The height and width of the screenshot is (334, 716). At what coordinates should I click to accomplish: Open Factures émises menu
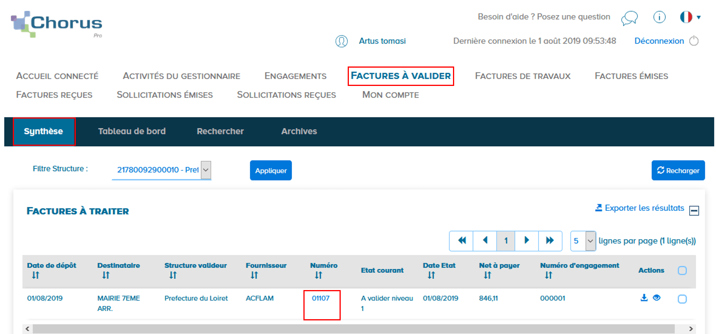point(631,76)
